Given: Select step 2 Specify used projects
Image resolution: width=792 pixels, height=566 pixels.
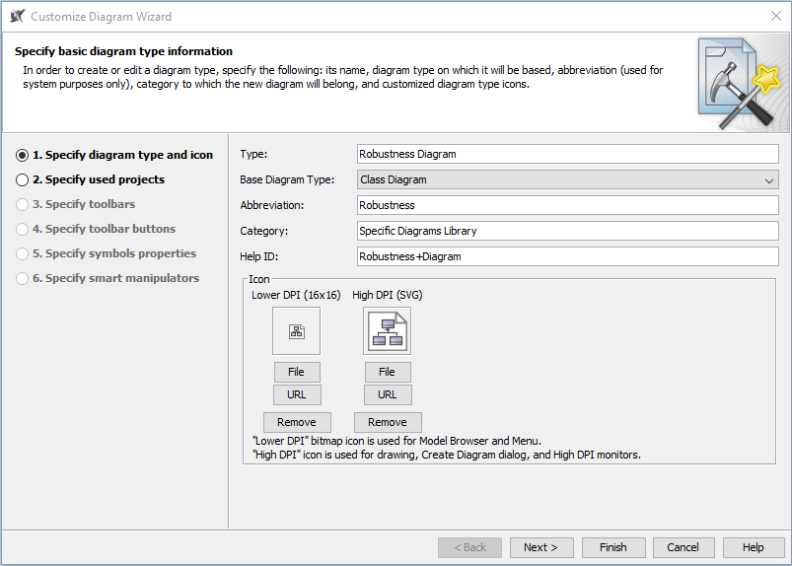Looking at the screenshot, I should point(23,179).
